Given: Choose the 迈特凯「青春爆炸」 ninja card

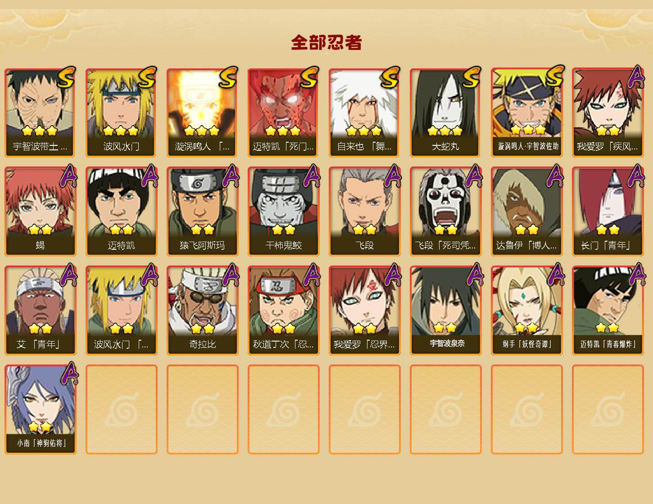Looking at the screenshot, I should point(608,310).
